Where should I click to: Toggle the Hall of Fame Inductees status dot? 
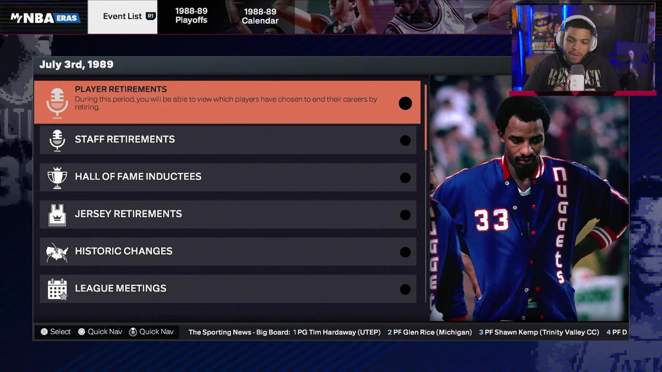point(405,178)
